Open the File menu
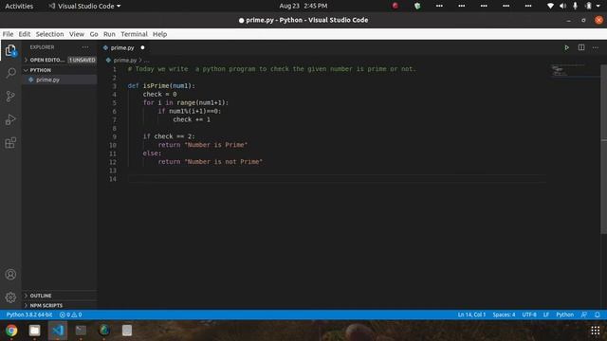 click(x=8, y=34)
